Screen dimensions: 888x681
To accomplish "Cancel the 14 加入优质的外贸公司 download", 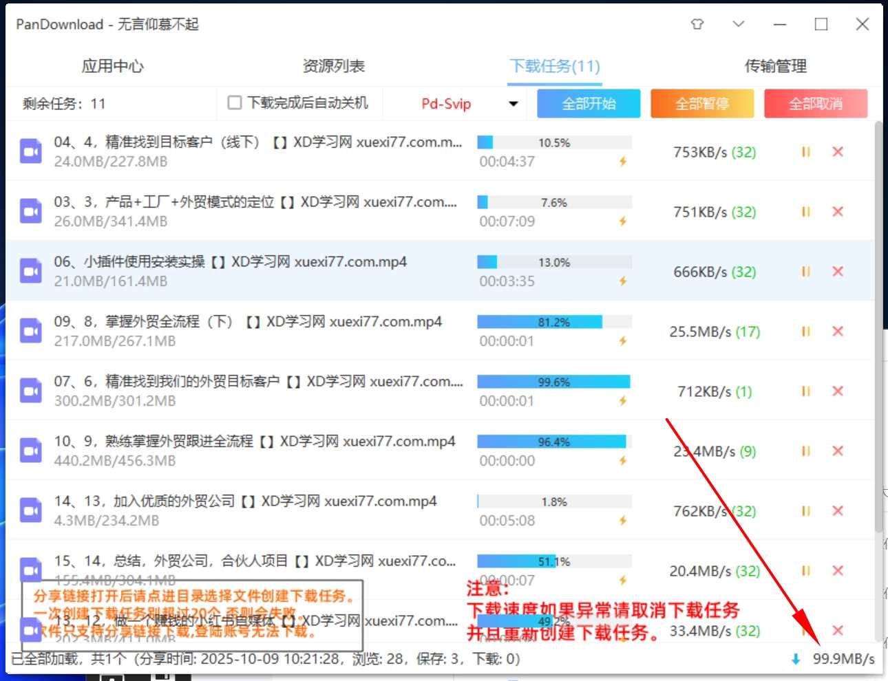I will point(838,511).
